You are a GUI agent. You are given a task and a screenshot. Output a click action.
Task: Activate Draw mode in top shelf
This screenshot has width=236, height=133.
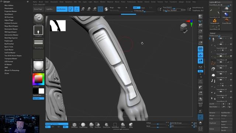click(x=77, y=9)
